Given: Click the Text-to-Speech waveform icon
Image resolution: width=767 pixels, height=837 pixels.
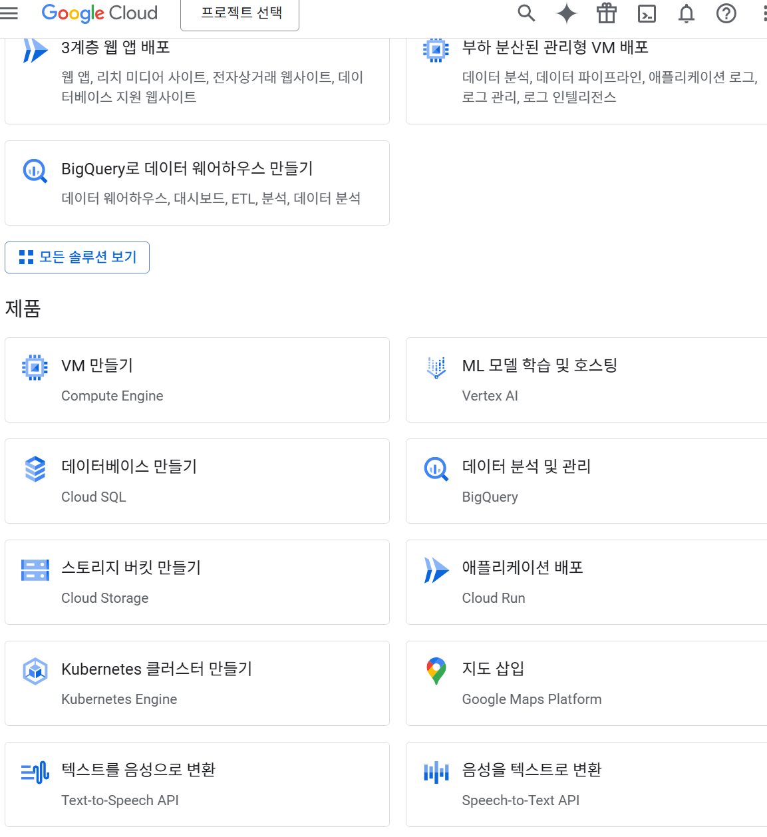Looking at the screenshot, I should (35, 772).
